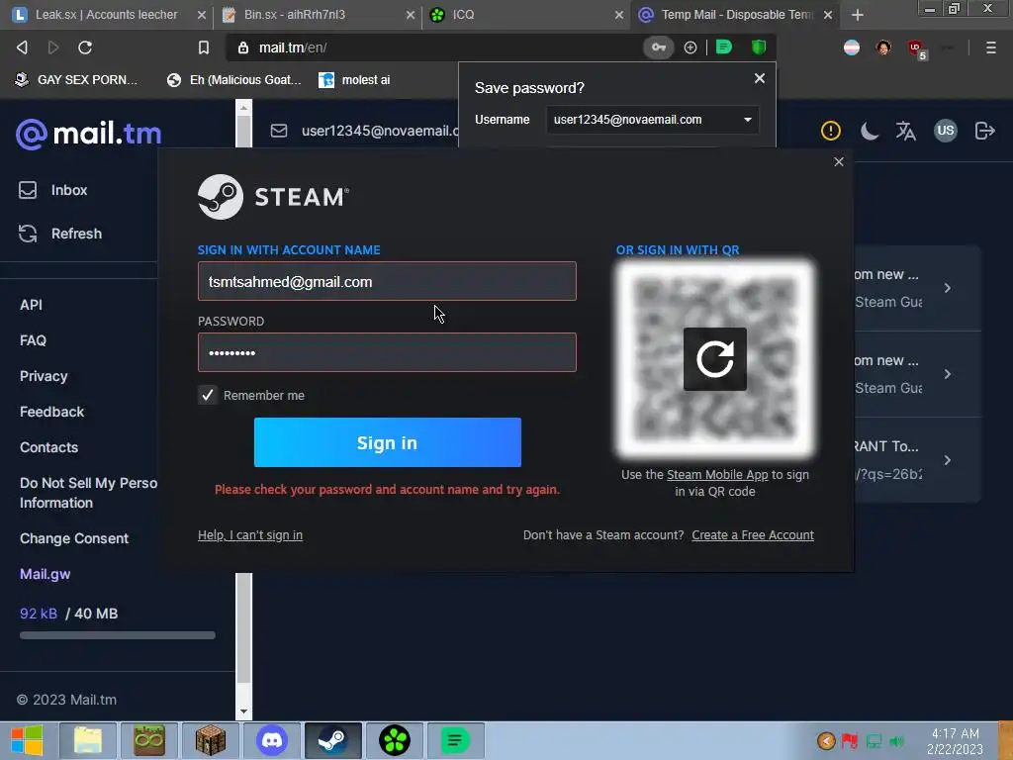Click the bookmark icon beside the address bar
1013x760 pixels.
pos(204,47)
